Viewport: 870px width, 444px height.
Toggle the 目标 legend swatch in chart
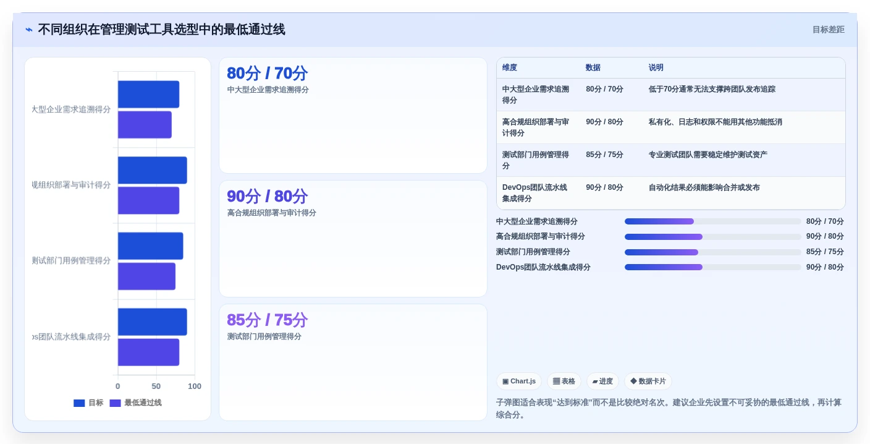(x=79, y=403)
